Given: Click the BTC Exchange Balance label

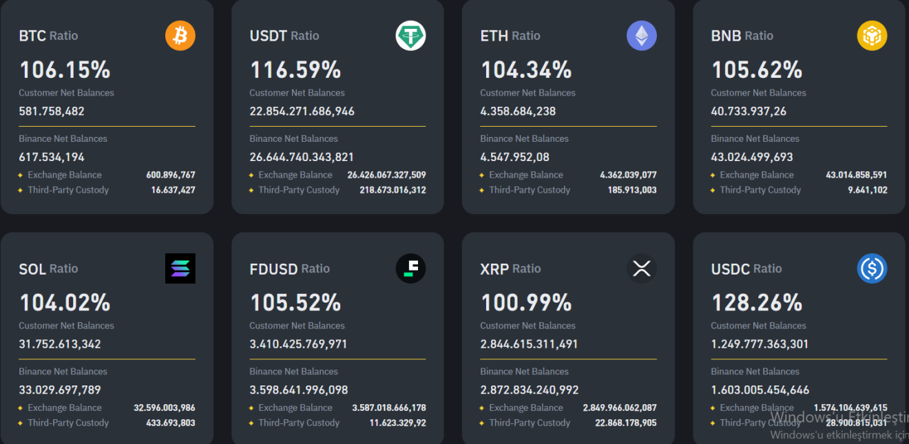Looking at the screenshot, I should [64, 175].
